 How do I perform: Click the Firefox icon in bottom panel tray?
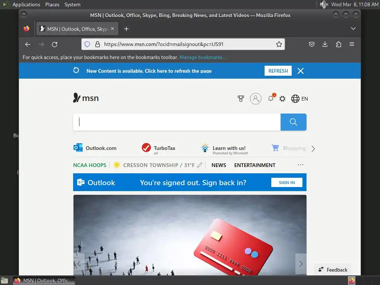351,281
